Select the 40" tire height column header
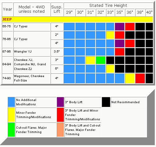This screenshot has width=156, height=147. 149,12
